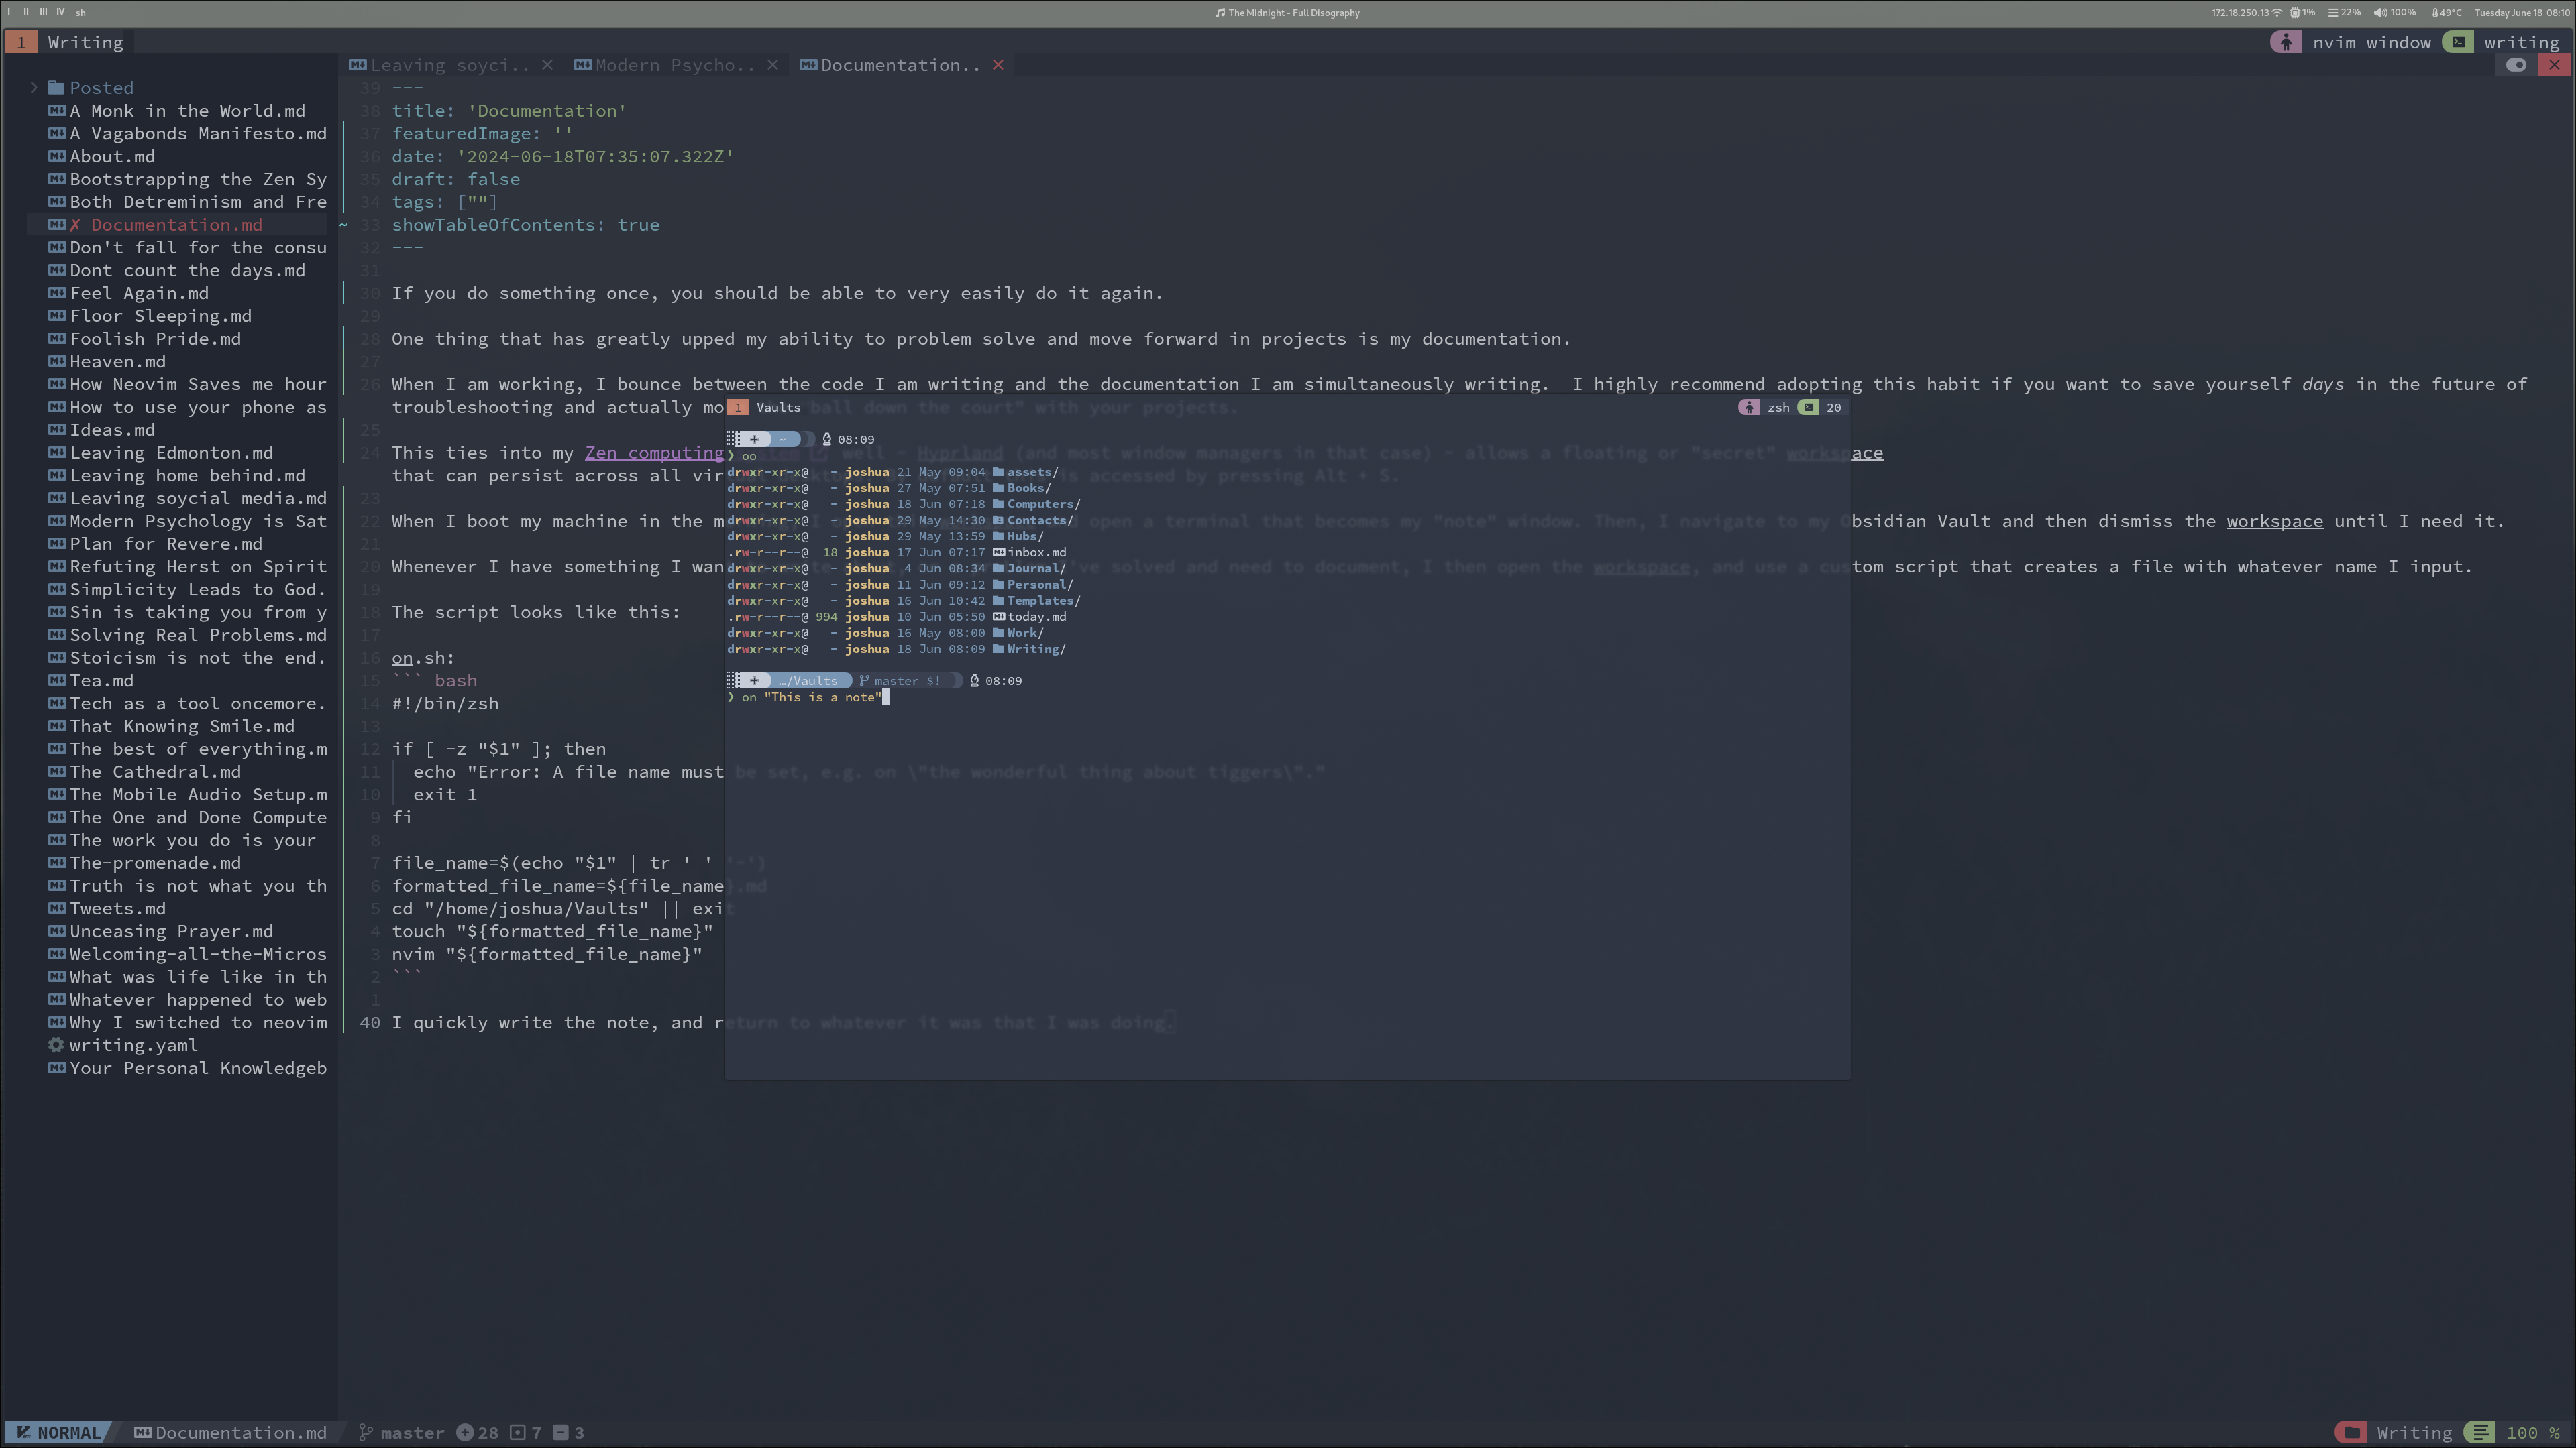Click markdown icon beside That Knowing Smile.md
2576x1448 pixels.
point(57,727)
